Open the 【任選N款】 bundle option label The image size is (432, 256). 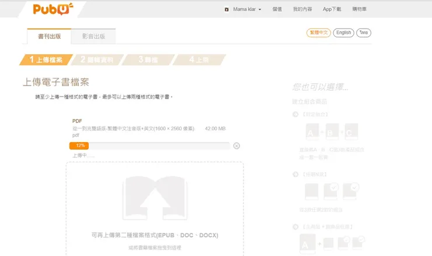click(x=314, y=174)
